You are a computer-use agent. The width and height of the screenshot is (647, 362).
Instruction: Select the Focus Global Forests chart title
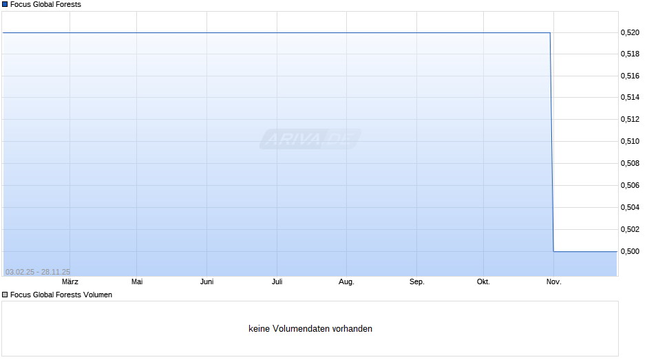click(45, 5)
